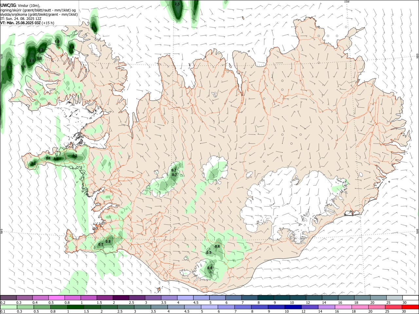
Task: Click the bright magenta 0.5 swatch in top legend row
Action: click(56, 298)
